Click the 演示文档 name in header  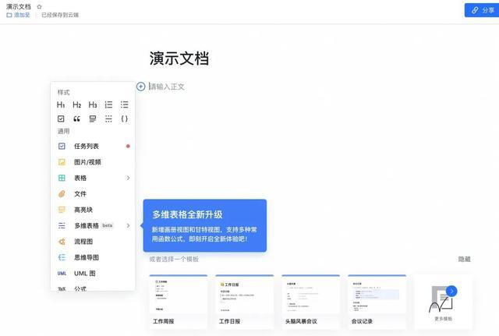[19, 7]
